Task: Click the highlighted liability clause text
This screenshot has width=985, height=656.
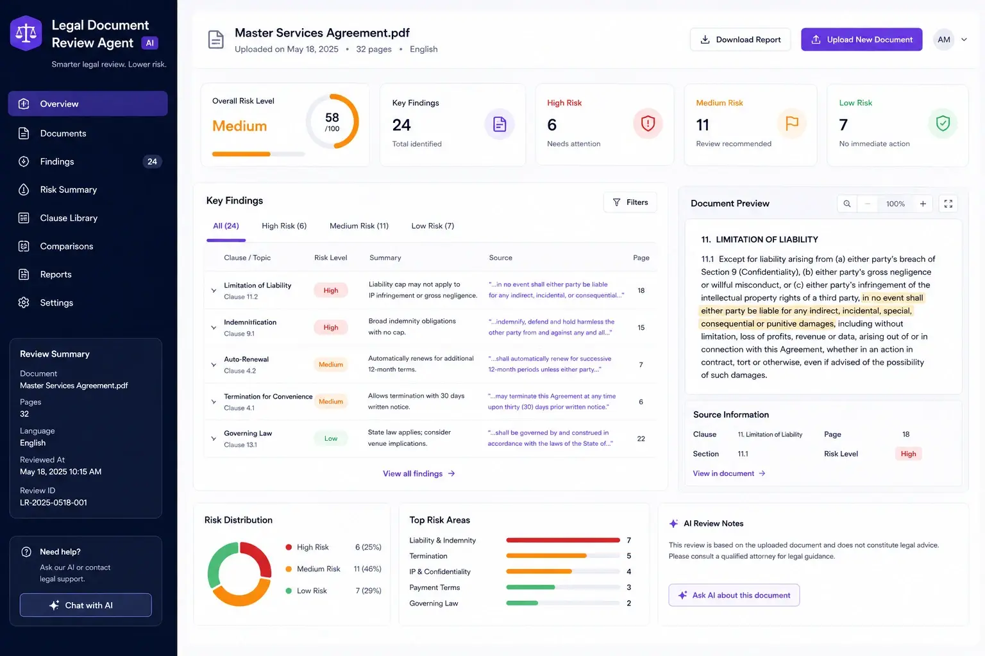Action: tap(812, 311)
